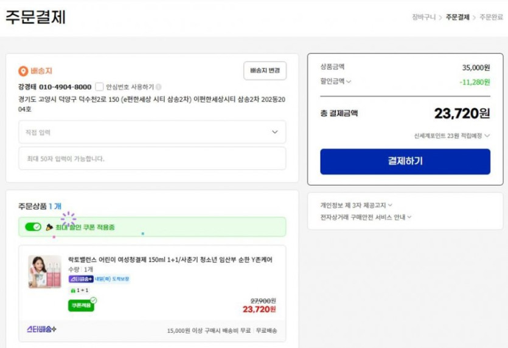Viewport: 508px width, 348px height.
Task: Click the purple 스타배송+ product badge
Action: 81,279
